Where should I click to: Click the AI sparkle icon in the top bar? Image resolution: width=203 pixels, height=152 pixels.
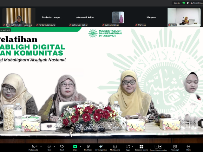(x=188, y=3)
